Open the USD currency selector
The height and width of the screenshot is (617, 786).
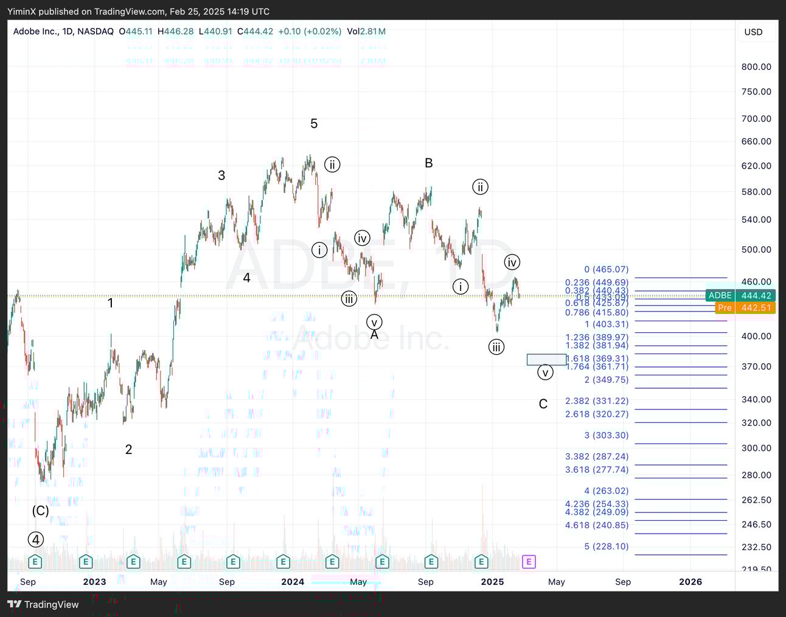click(x=753, y=32)
